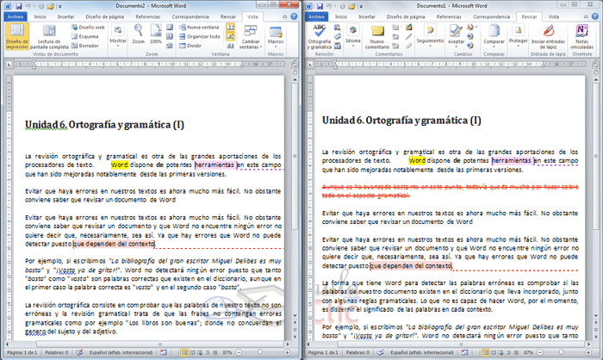Switch to Diseño web view

point(88,28)
